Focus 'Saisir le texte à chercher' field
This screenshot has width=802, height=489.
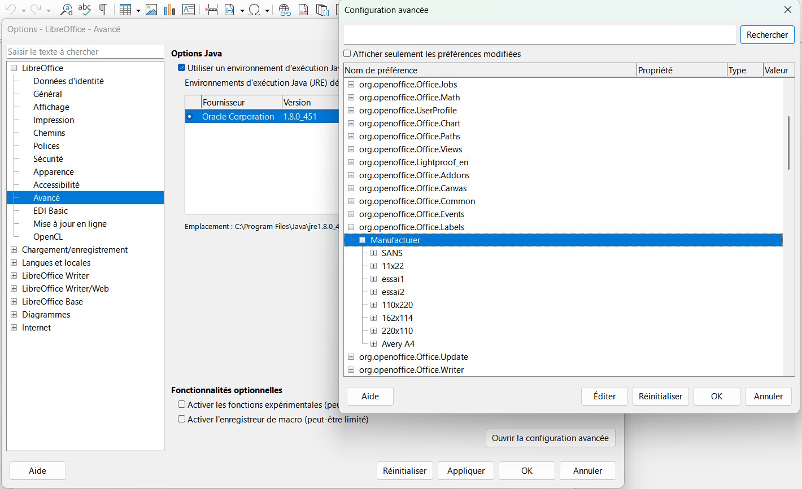85,51
